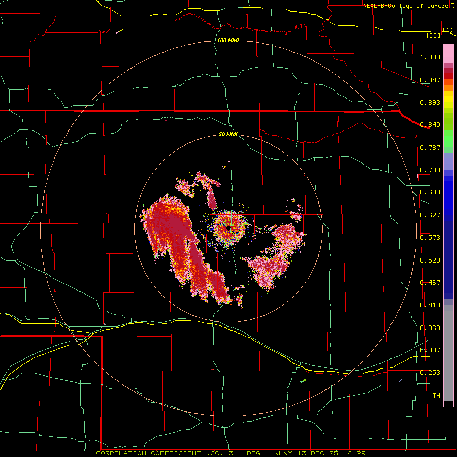Select the 0.733 scale value
Image resolution: width=457 pixels, height=457 pixels.
click(x=430, y=170)
